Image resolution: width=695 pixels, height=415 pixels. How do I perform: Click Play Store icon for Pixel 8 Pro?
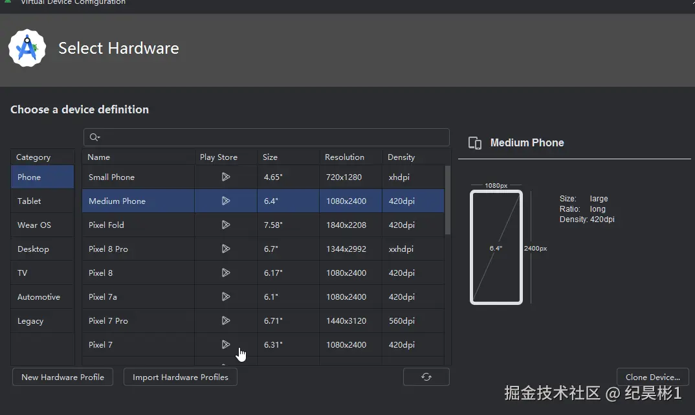coord(226,249)
